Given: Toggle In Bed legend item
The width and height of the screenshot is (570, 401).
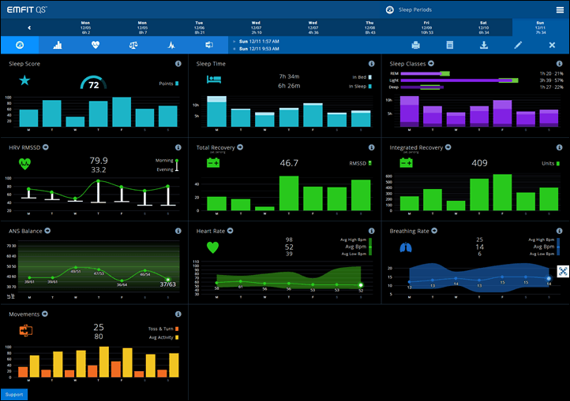Looking at the screenshot, I should (362, 77).
